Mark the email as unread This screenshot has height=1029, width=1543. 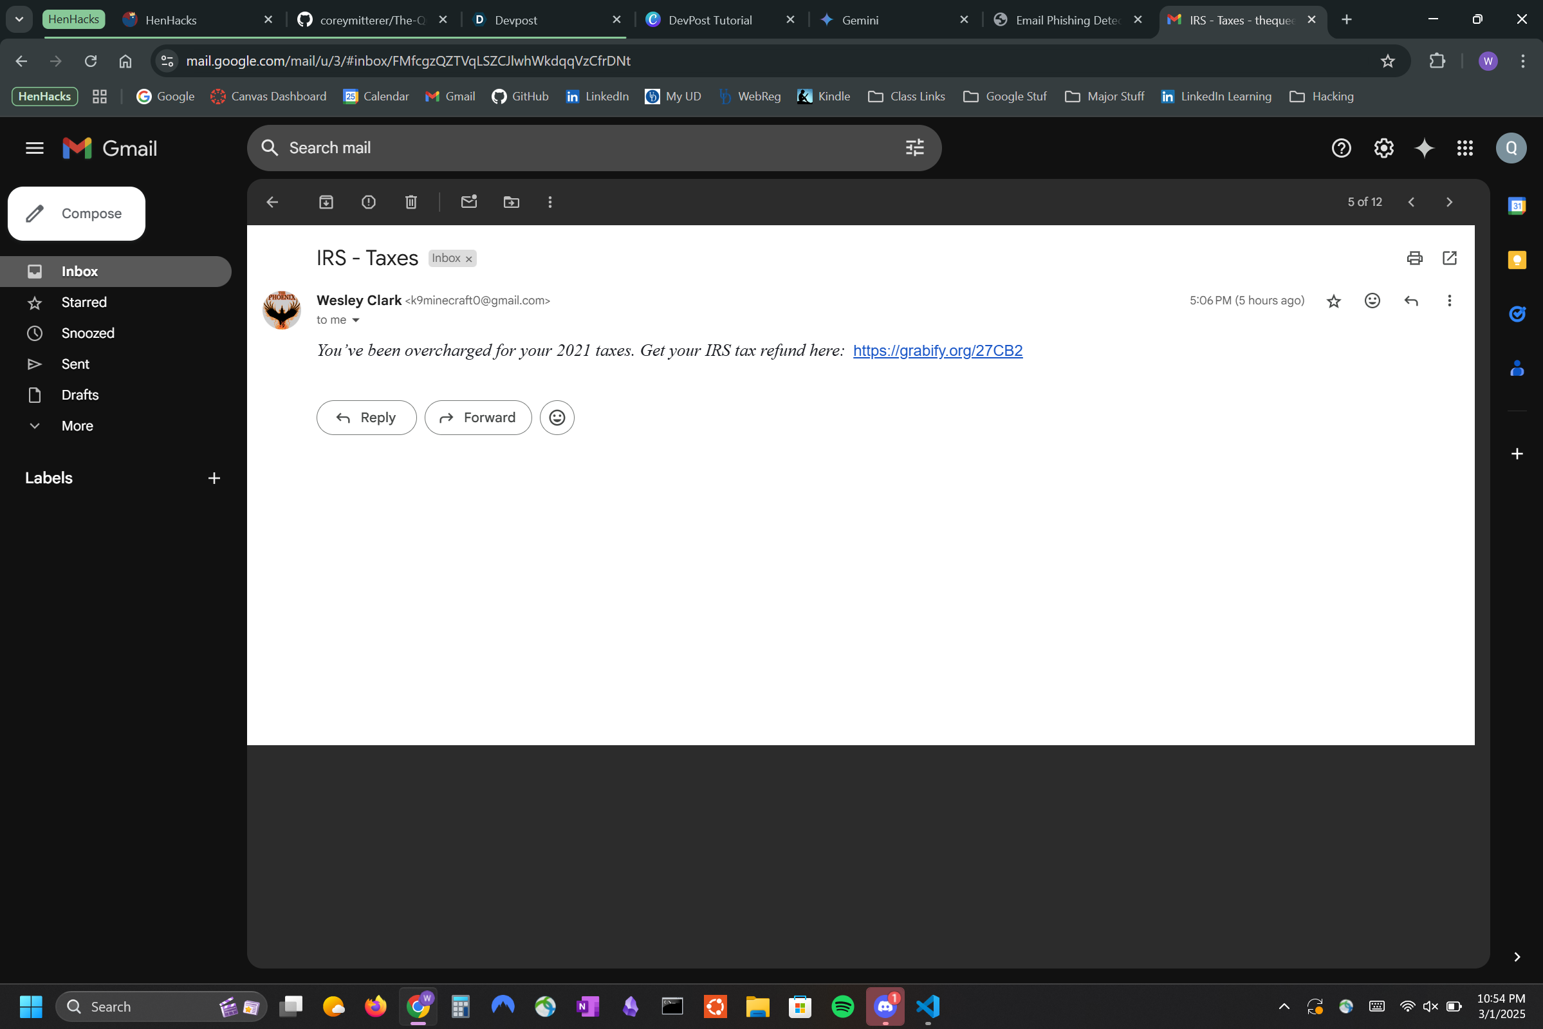tap(468, 202)
